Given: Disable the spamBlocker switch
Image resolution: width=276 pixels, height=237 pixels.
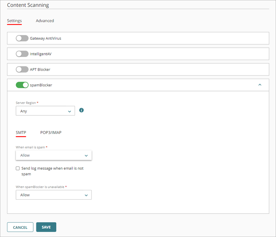Looking at the screenshot, I should 22,85.
